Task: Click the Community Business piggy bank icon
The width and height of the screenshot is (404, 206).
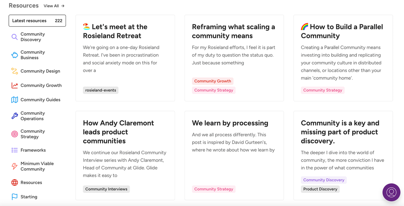Action: pyautogui.click(x=14, y=55)
